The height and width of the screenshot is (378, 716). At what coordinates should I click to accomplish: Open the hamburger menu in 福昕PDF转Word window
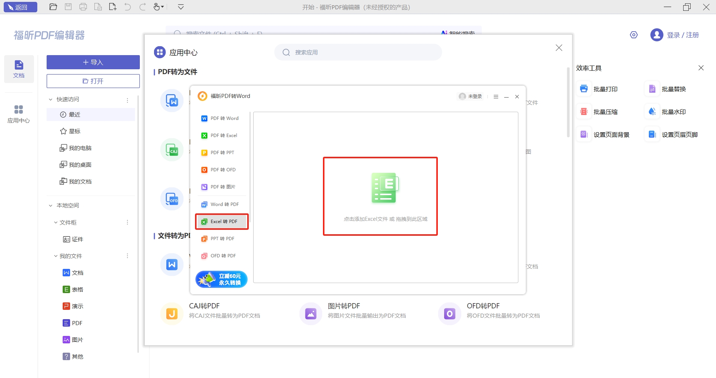click(x=496, y=96)
